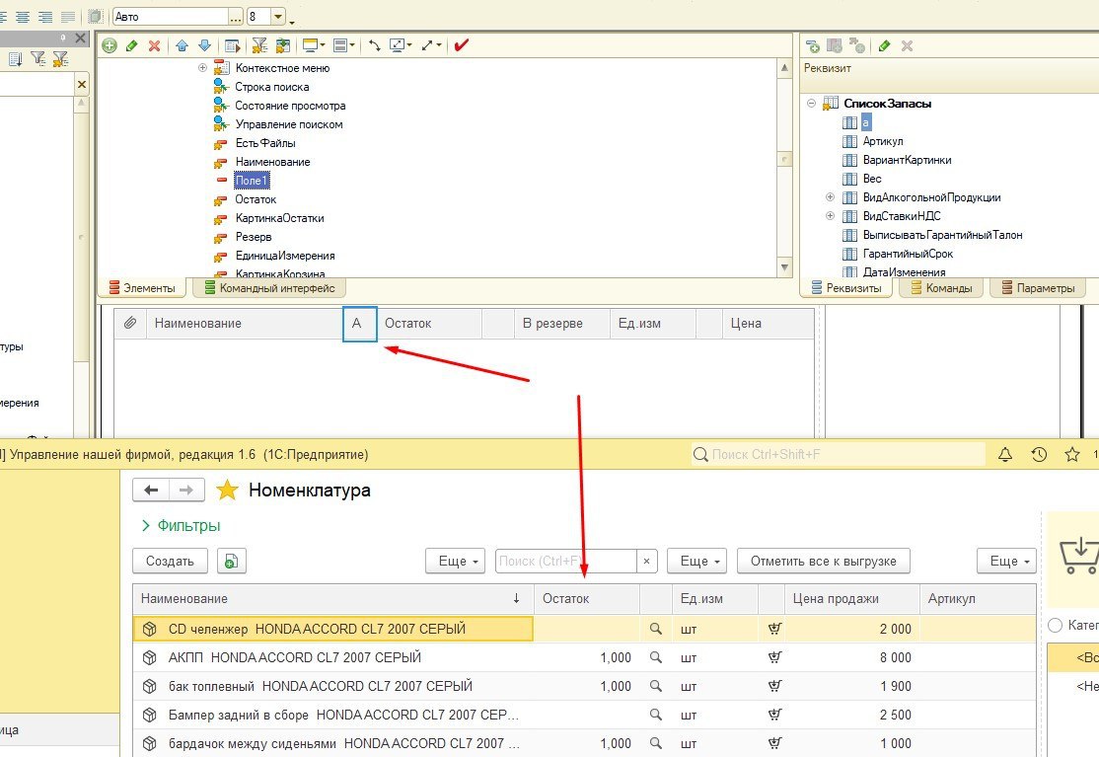Viewport: 1099px width, 757px height.
Task: Open the history clock icon
Action: coord(1040,455)
